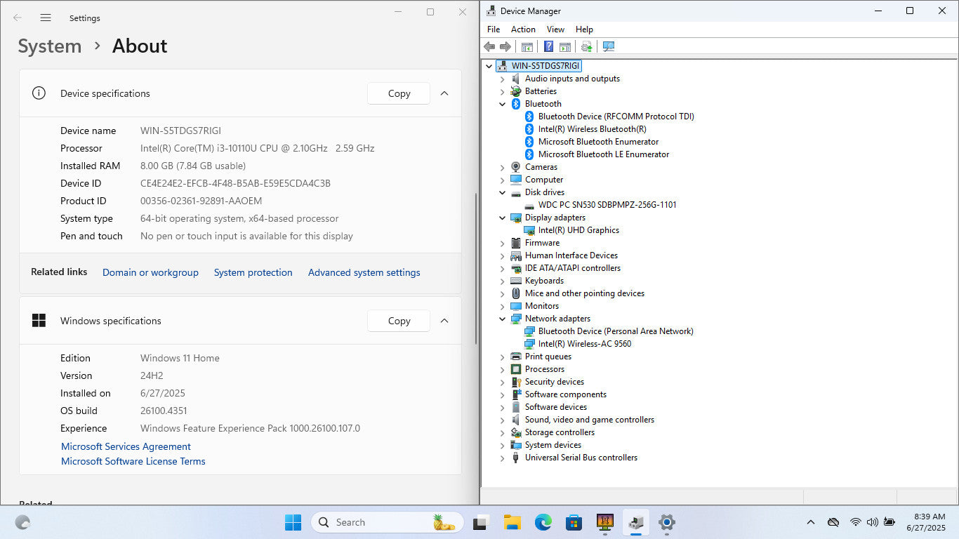
Task: Select Microsoft Bluetooth LE Enumerator entry
Action: [x=604, y=154]
